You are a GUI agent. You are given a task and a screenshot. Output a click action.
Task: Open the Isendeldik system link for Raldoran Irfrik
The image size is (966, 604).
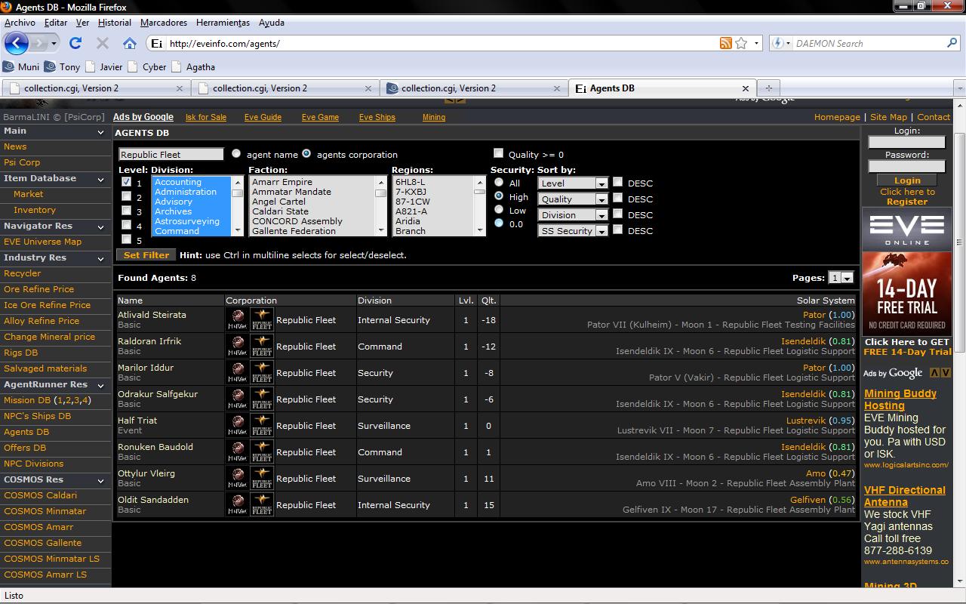tap(804, 341)
